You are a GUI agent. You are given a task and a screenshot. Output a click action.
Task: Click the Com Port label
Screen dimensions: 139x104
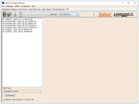tap(53, 14)
